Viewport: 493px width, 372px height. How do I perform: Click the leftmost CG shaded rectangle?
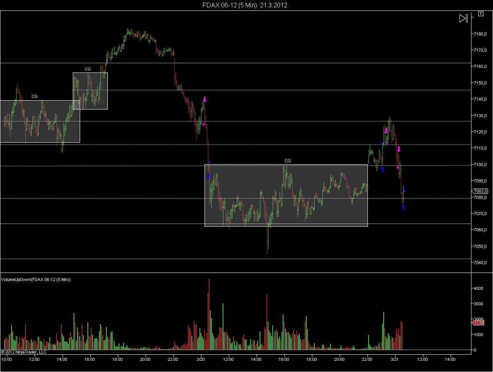click(40, 121)
